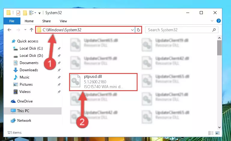Open the Customize Quick Access Toolbar dropdown
The image size is (231, 141).
coord(39,13)
